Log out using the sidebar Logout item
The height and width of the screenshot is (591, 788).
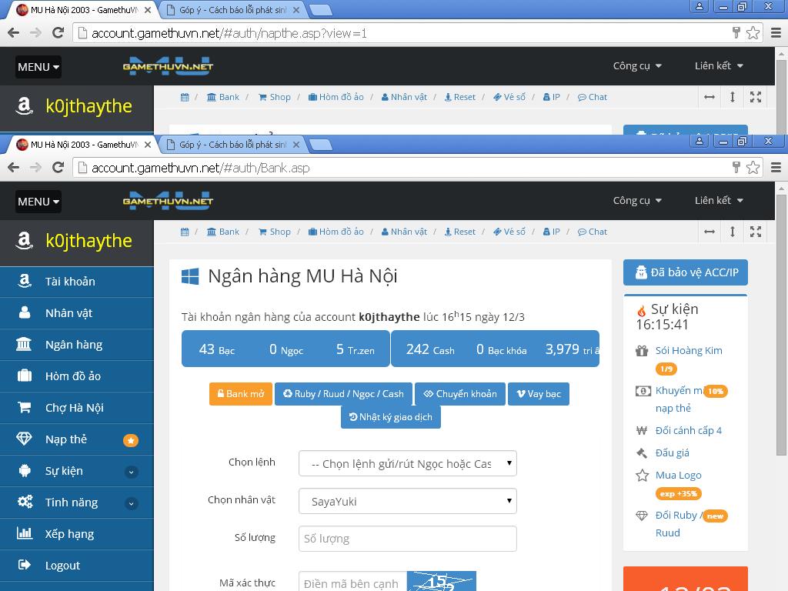[77, 566]
